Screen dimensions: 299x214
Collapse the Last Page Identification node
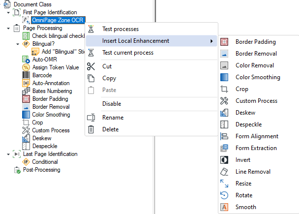pyautogui.click(x=8, y=154)
